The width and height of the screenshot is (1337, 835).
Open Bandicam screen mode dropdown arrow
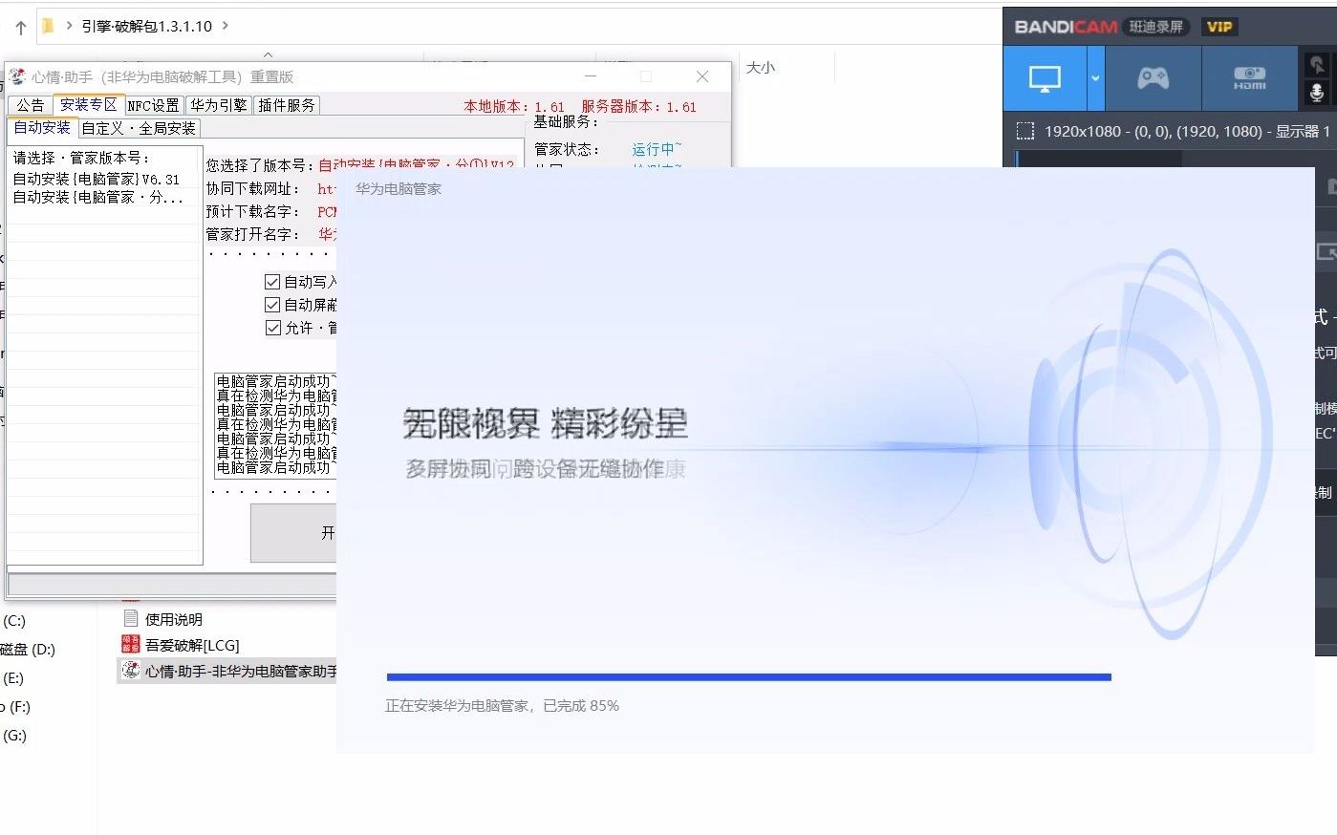point(1096,78)
